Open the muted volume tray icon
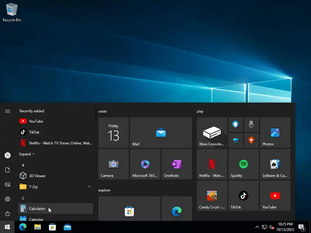Screen dimensions: 311x233 [x=272, y=227]
